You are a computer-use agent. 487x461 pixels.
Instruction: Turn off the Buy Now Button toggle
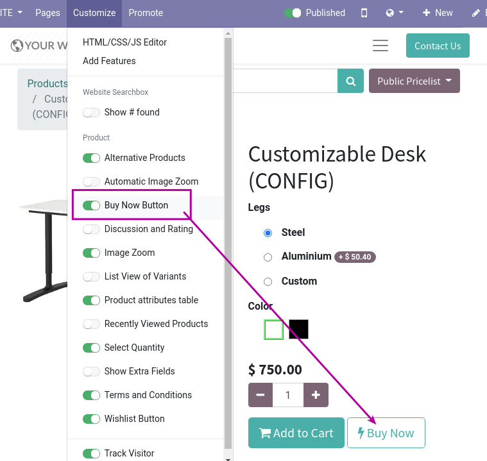coord(91,206)
